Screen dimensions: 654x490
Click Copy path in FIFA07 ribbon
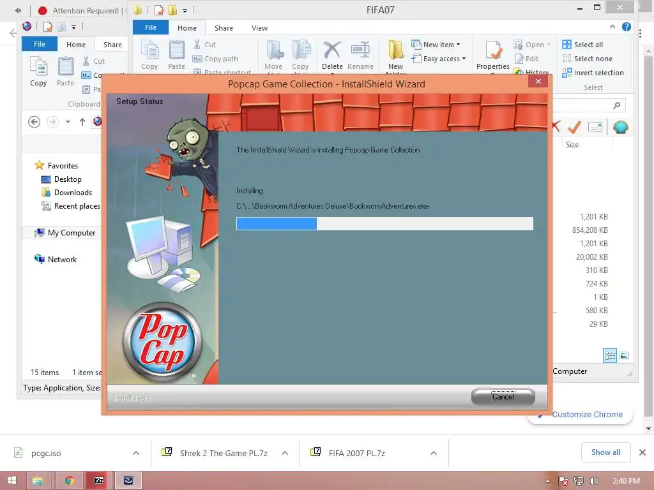215,59
